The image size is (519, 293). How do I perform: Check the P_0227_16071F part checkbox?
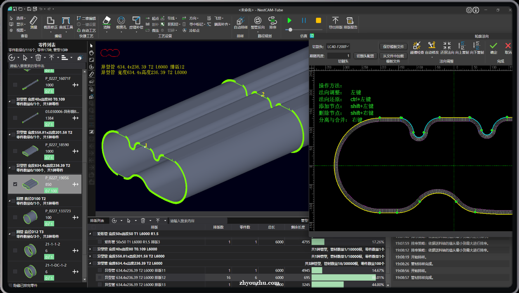pos(15,85)
